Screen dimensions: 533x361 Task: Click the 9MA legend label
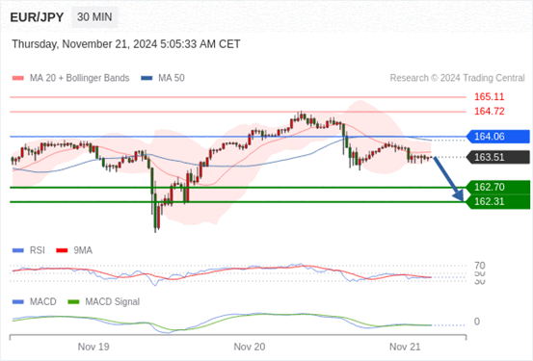[83, 250]
